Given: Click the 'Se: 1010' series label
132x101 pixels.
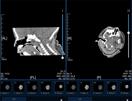Looking at the screenshot, I should click(x=5, y=74).
